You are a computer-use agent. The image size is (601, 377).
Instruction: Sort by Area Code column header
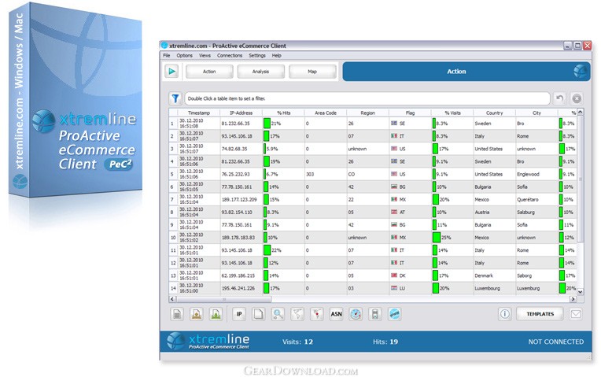(x=326, y=113)
